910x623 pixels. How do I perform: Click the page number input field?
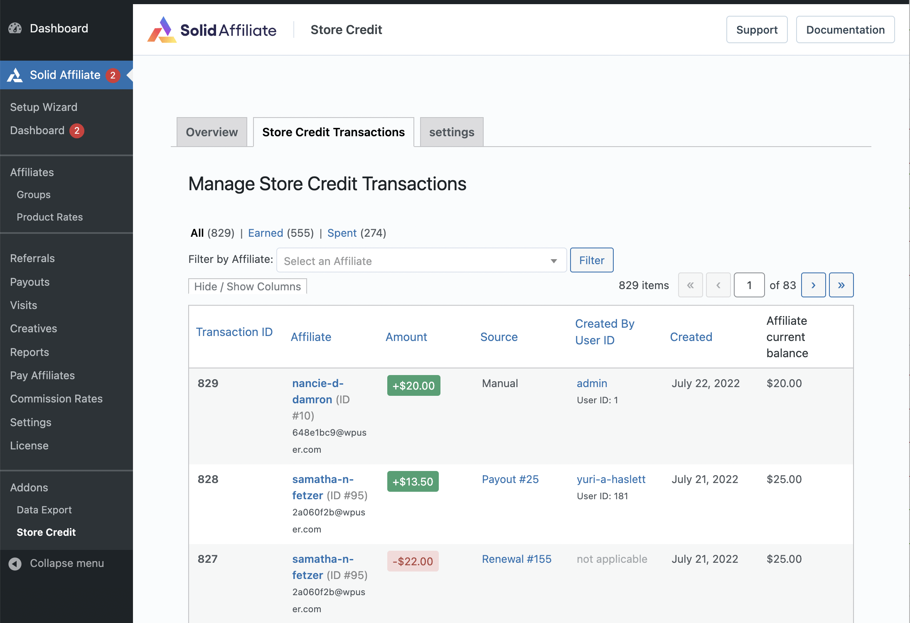point(749,285)
